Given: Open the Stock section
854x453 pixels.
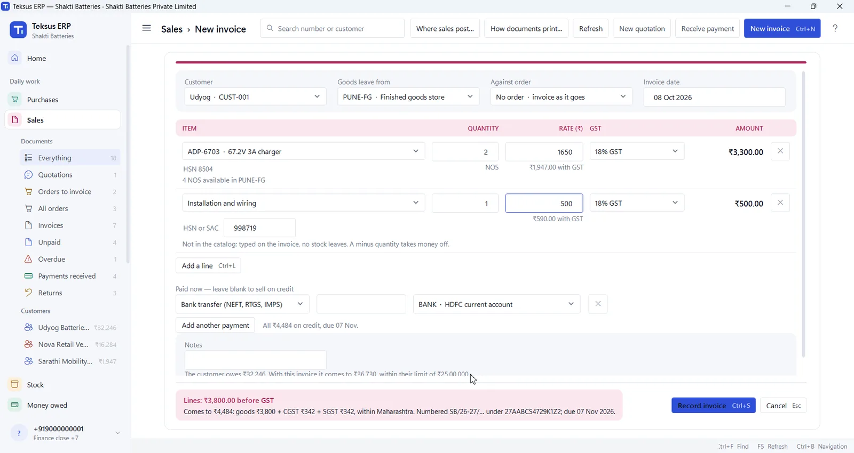Looking at the screenshot, I should tap(63, 385).
